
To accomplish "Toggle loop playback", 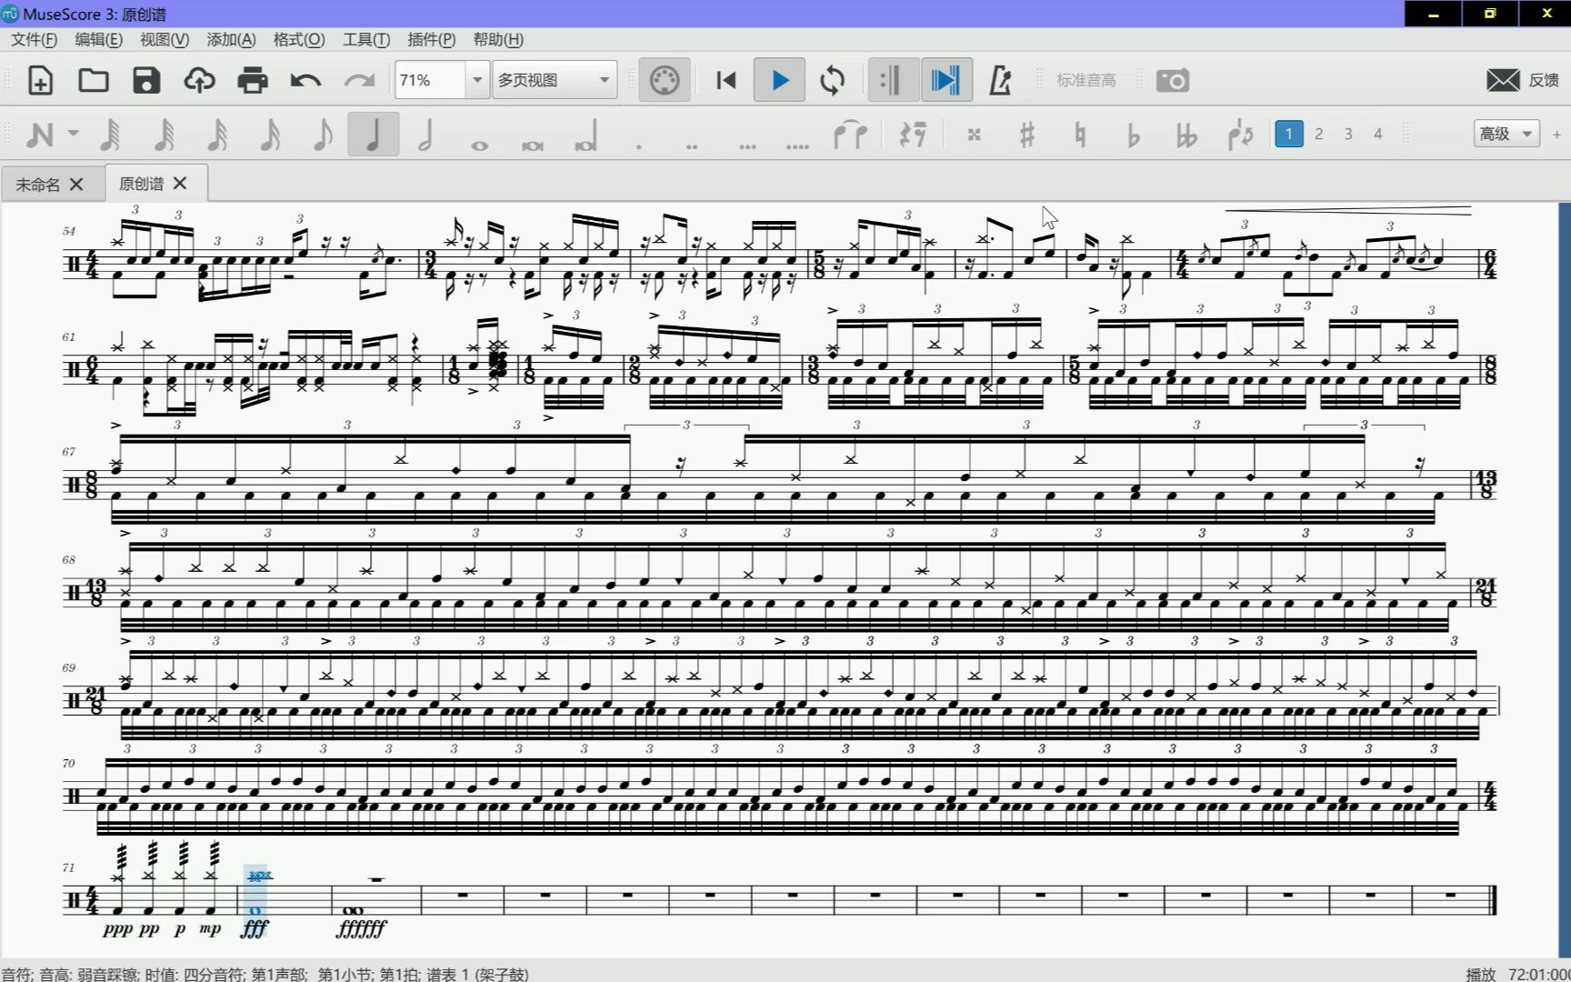I will (832, 81).
